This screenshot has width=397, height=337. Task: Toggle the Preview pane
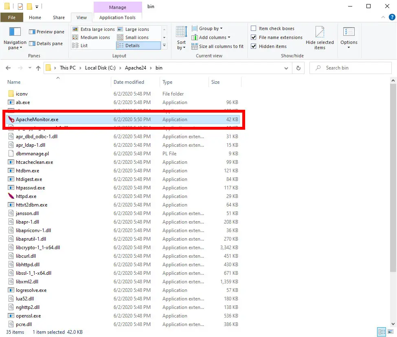[46, 32]
